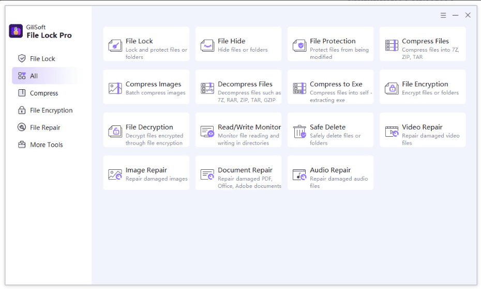Click the File Decryption unlocked icon
Screen dimensions: 481x289
pyautogui.click(x=115, y=132)
